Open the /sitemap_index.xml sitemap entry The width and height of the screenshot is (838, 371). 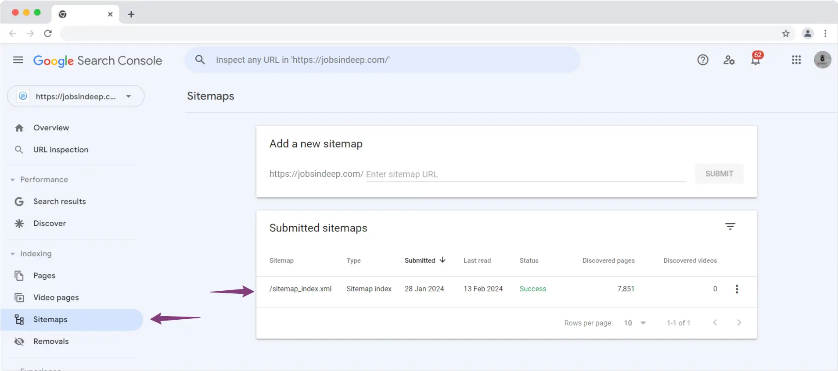[x=300, y=289]
